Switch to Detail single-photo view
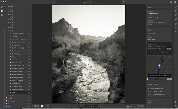The height and width of the screenshot is (109, 178). click(42, 106)
